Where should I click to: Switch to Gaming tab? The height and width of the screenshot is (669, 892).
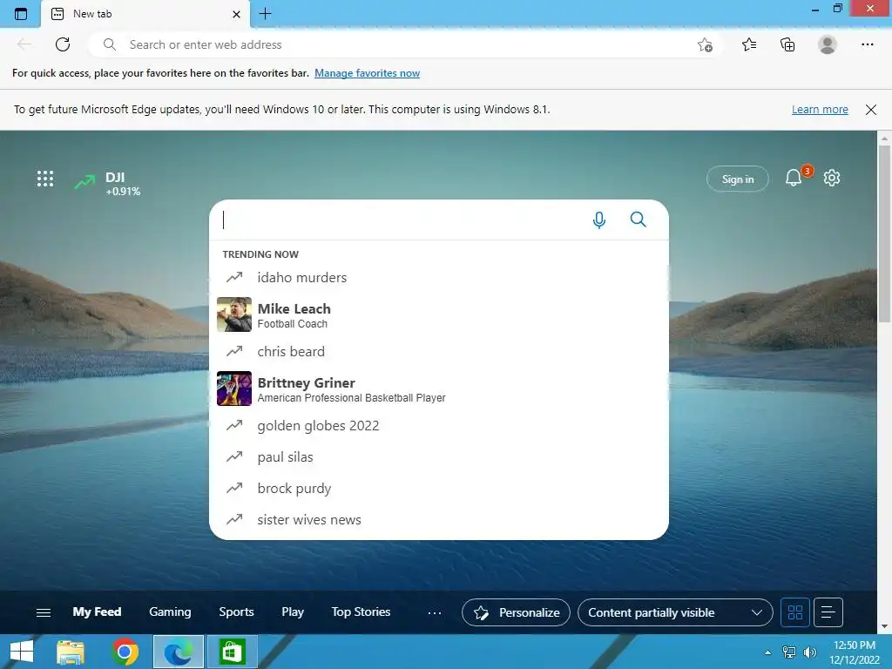point(170,612)
